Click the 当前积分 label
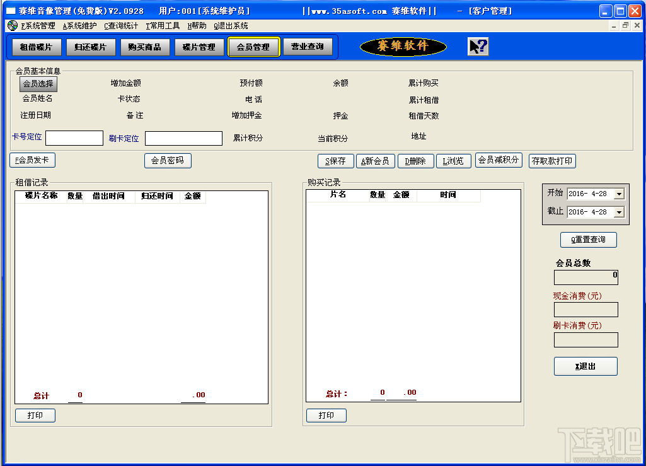The width and height of the screenshot is (646, 466). click(333, 139)
